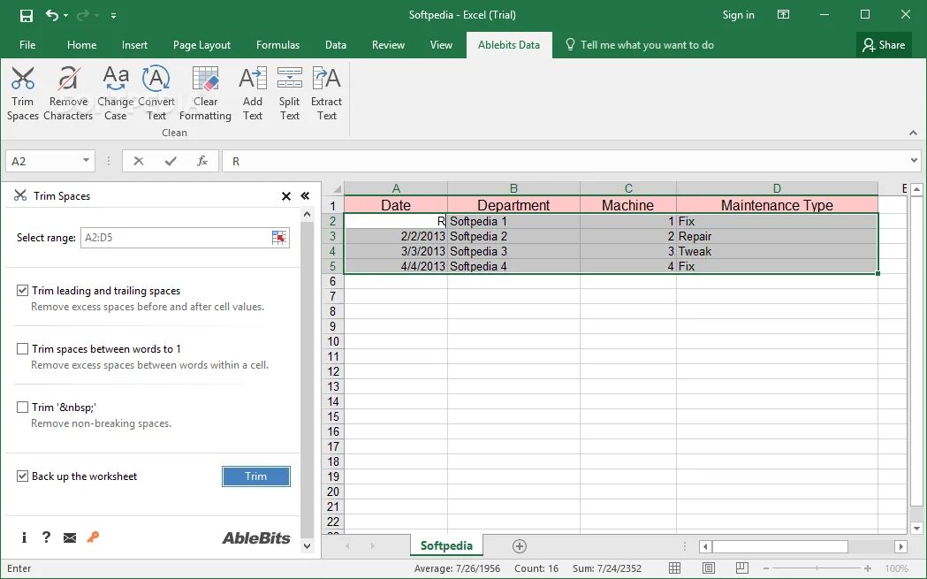Open the Name Box dropdown

(85, 161)
